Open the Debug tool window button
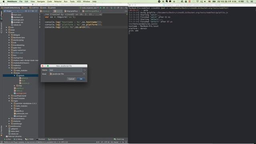 tap(18, 139)
